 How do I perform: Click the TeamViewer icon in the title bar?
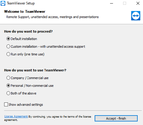pos(3,3)
